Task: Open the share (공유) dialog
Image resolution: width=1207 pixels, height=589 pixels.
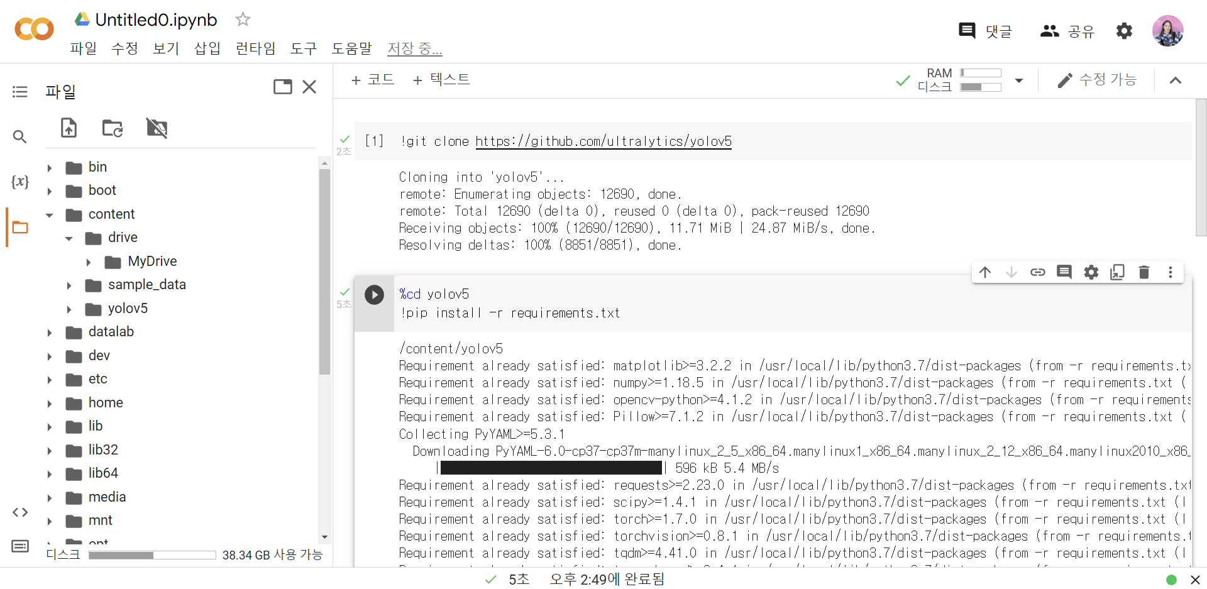Action: click(x=1067, y=30)
